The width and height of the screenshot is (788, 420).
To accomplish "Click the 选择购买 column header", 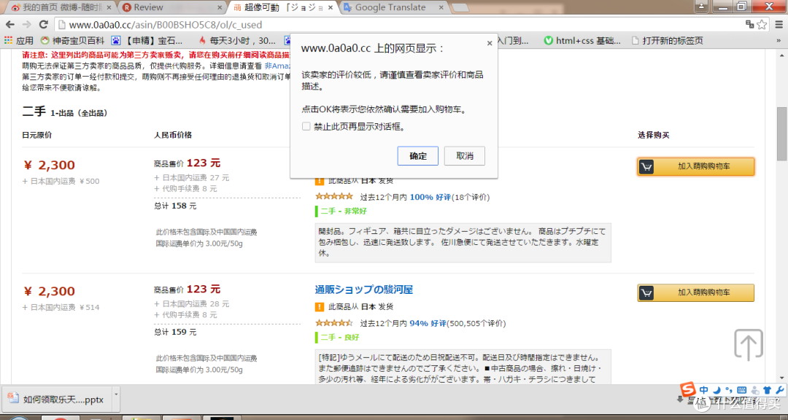I will (653, 135).
